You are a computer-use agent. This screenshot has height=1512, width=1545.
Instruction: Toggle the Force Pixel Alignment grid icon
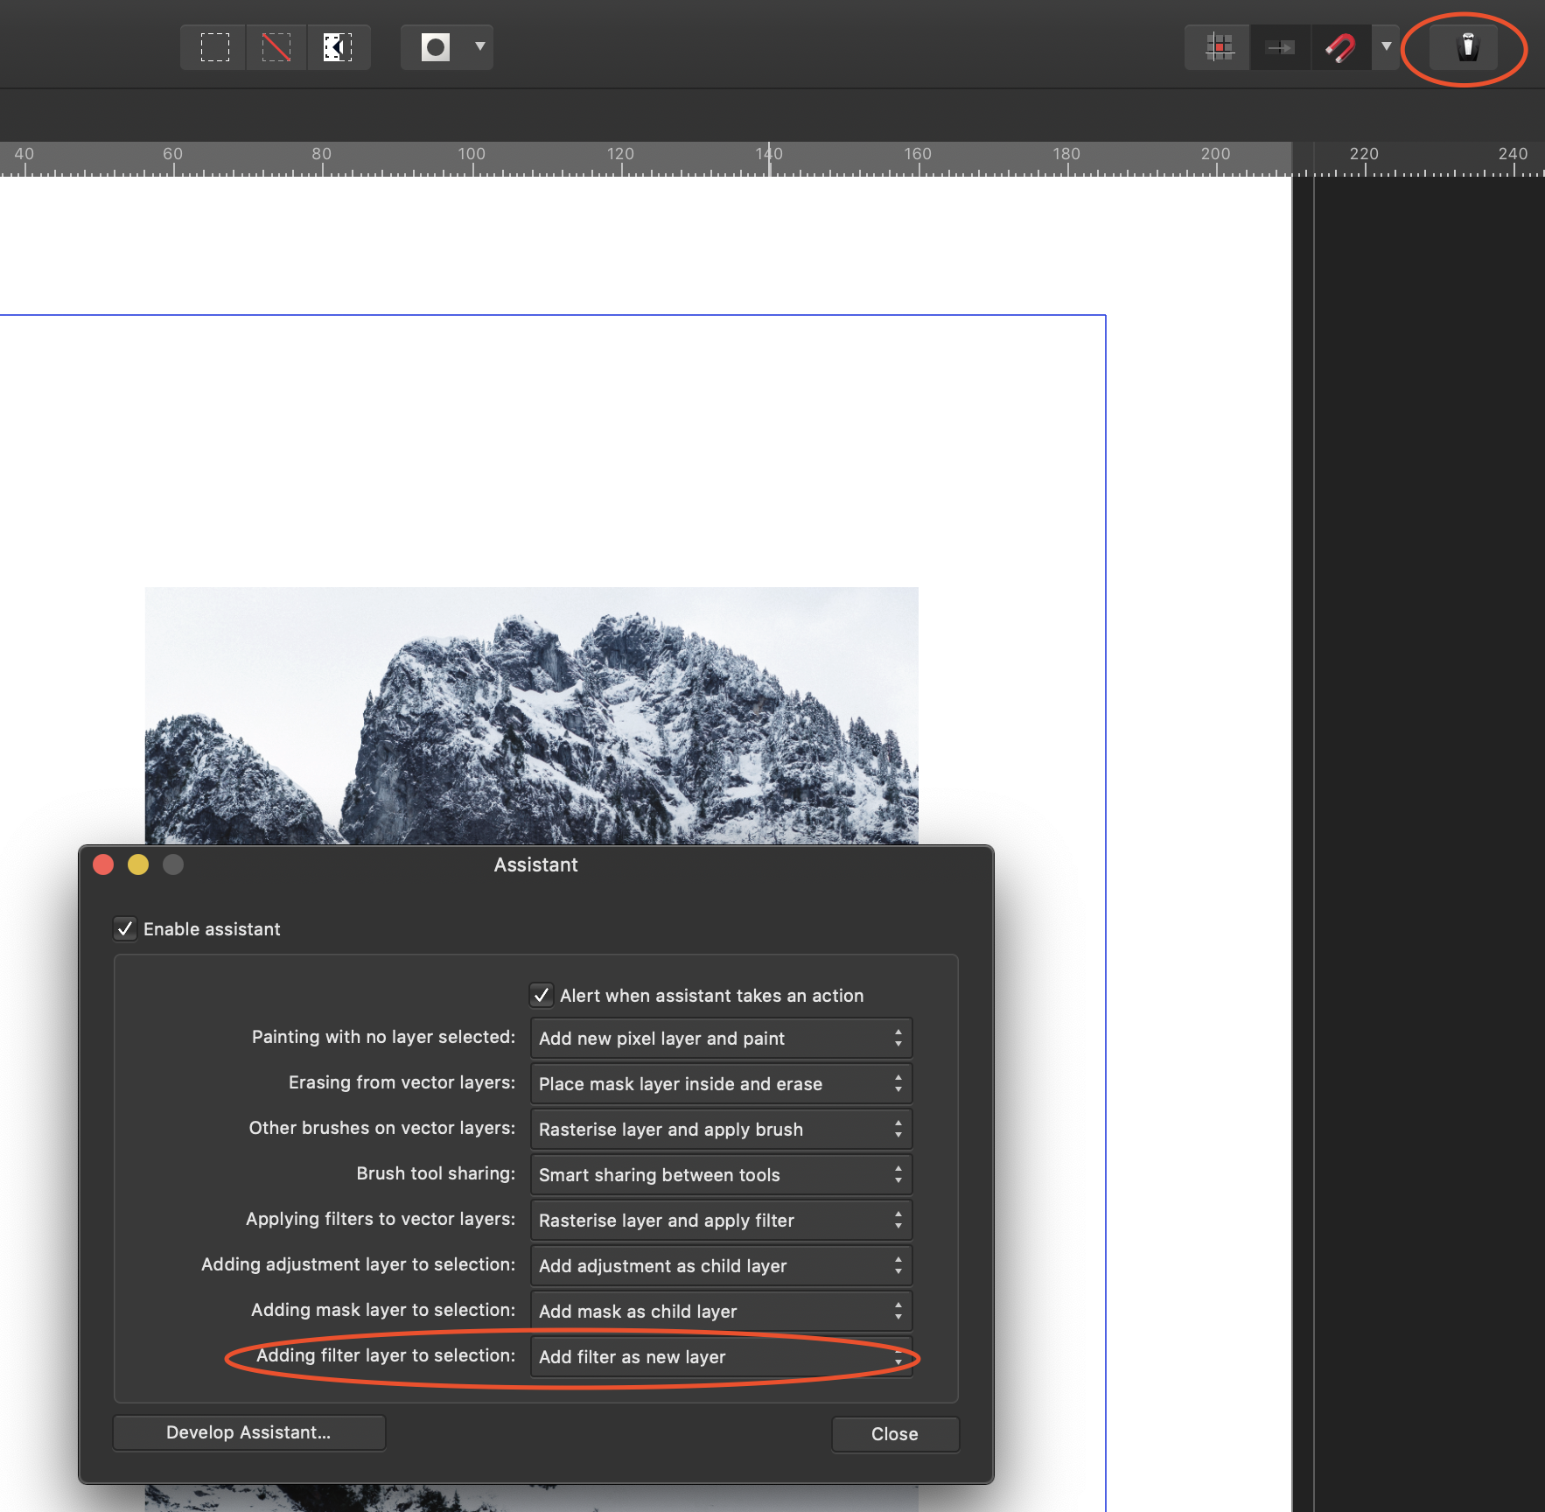(1218, 47)
